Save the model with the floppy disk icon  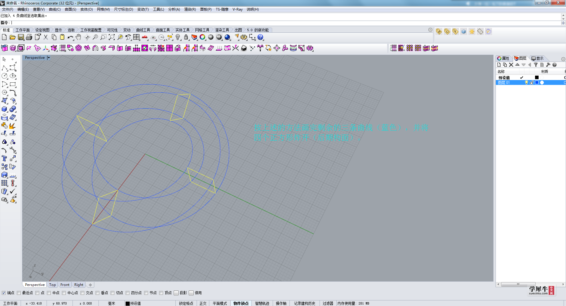tap(21, 37)
